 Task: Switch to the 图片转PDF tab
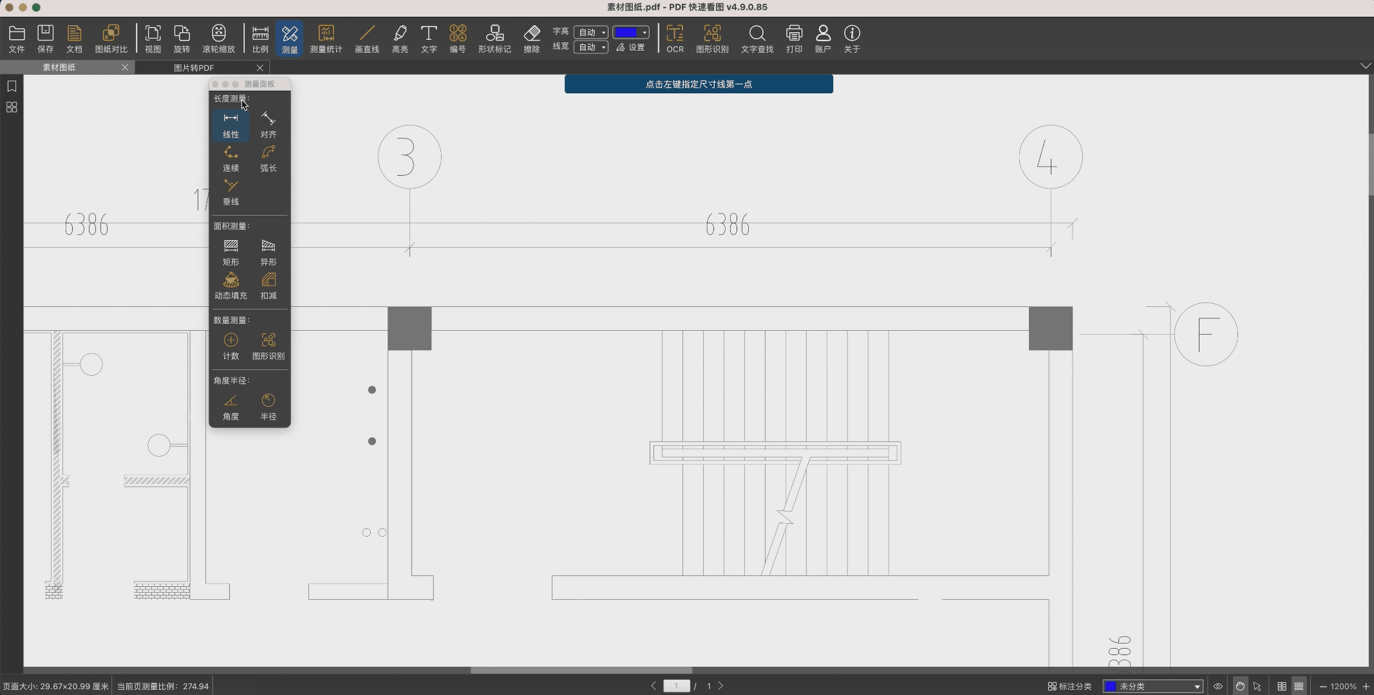click(194, 68)
